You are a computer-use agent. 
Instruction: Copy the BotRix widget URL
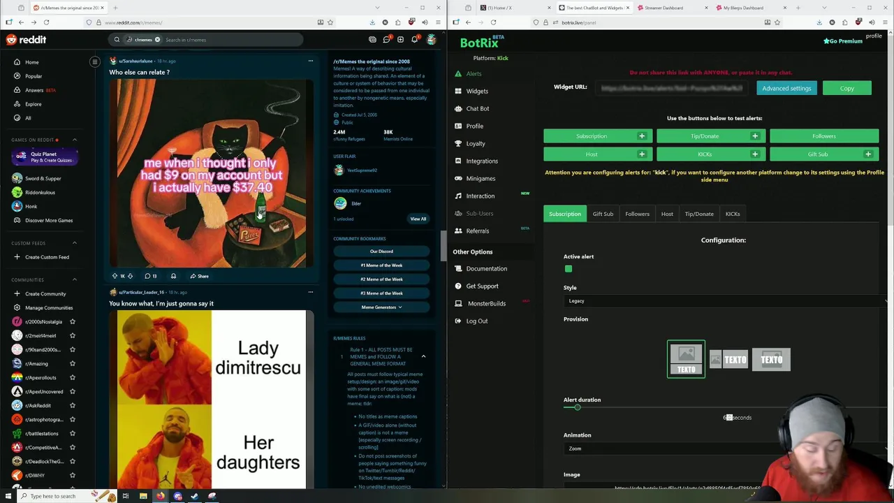pos(847,88)
